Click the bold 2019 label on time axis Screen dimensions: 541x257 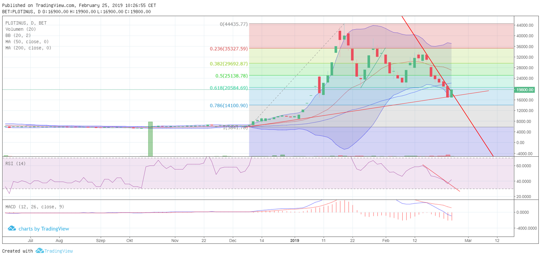coord(295,241)
